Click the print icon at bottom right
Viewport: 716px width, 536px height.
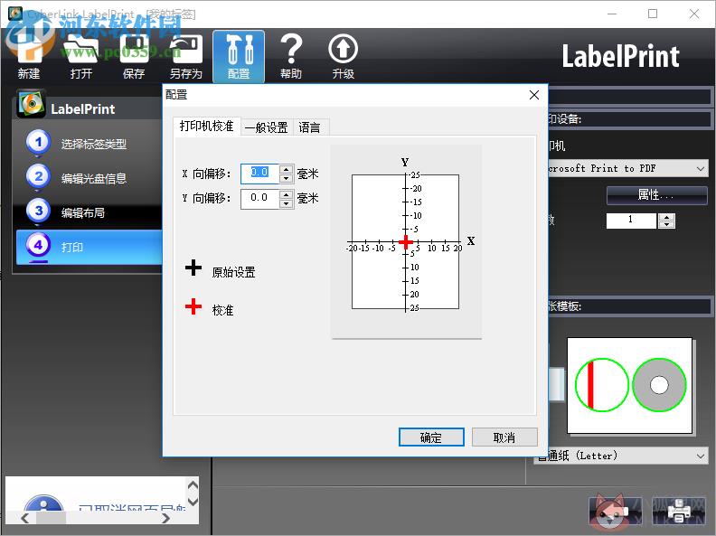click(679, 511)
